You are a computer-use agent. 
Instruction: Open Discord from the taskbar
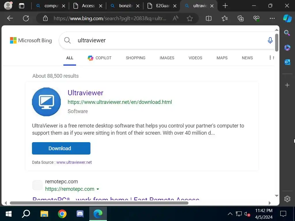tap(80, 214)
